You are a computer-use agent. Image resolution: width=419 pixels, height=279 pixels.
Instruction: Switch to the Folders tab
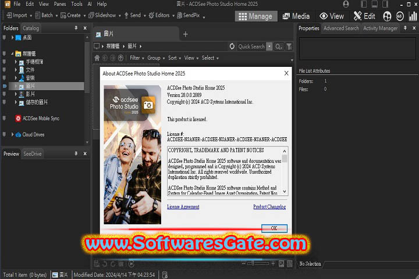tap(10, 28)
